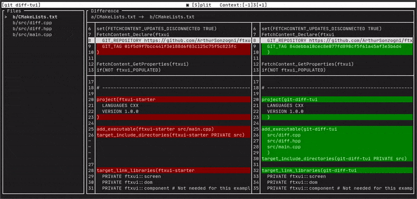Viewport: 417px width, 199px height.
Task: Open b/src/main.cpp in the Files list
Action: [32, 34]
